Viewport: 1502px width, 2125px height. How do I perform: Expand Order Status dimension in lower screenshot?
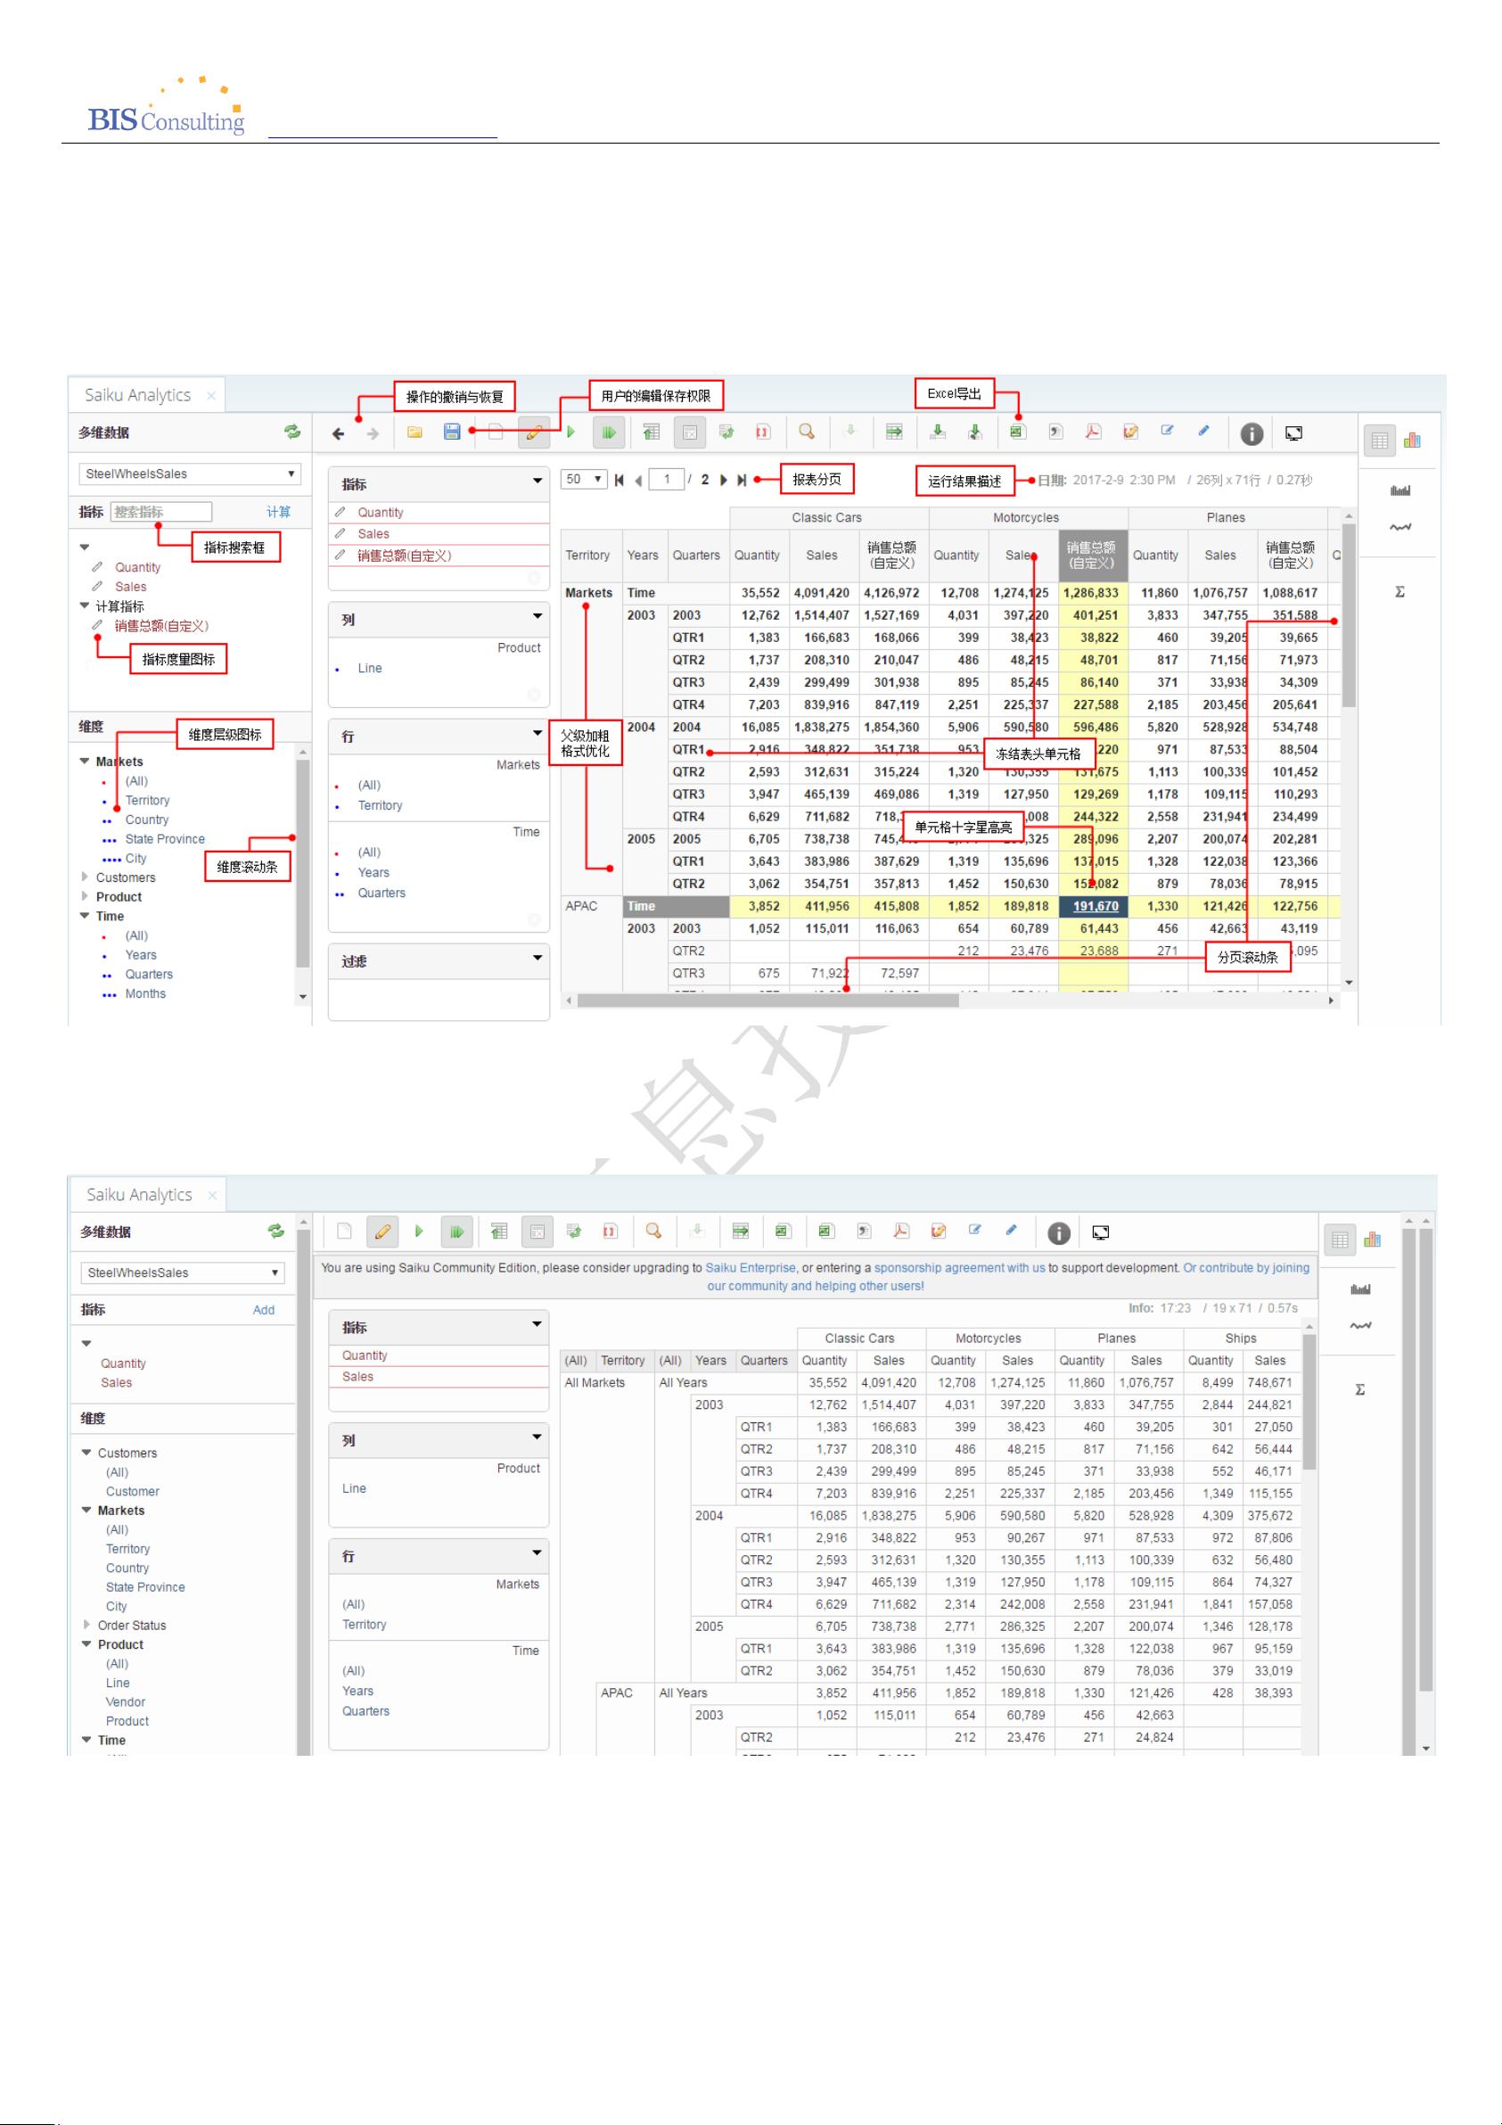pos(87,1625)
